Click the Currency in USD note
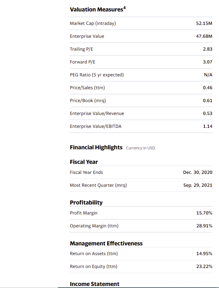 coord(141,148)
